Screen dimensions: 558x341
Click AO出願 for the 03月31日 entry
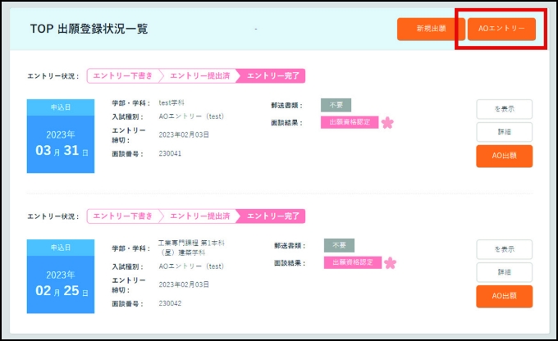coord(504,156)
